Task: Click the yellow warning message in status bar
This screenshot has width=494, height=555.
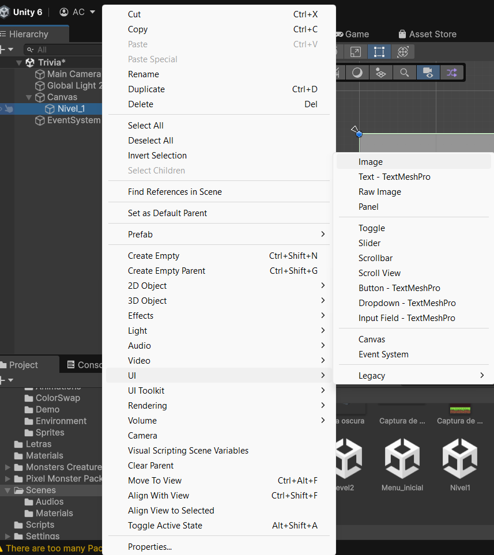Action: coord(51,548)
